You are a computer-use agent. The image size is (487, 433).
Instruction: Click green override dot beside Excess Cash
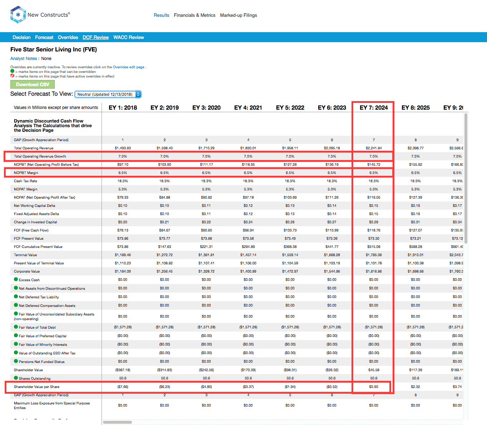point(16,279)
